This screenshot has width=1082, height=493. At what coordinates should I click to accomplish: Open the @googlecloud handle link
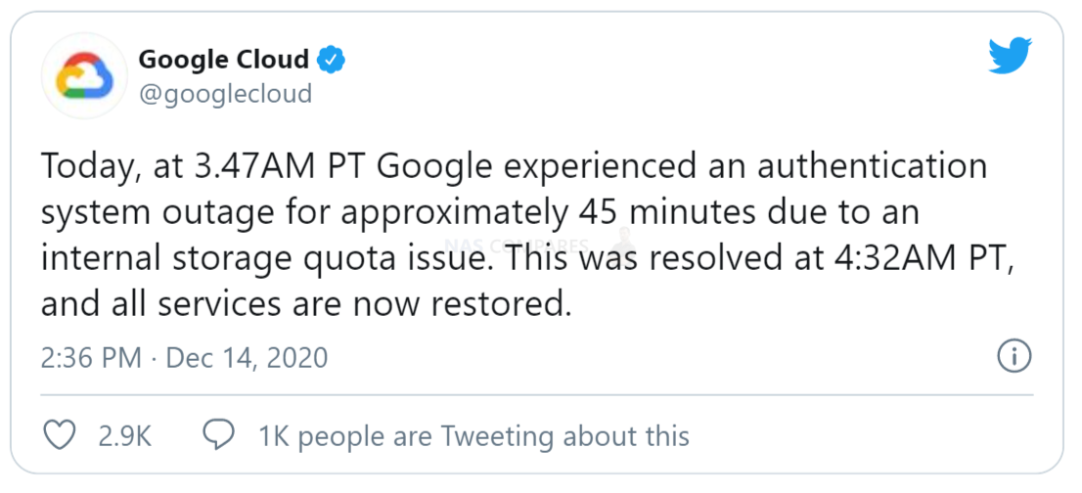tap(226, 94)
